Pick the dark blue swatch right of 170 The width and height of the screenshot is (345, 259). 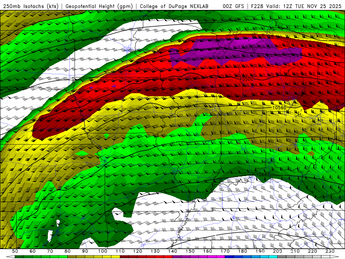(x=229, y=257)
